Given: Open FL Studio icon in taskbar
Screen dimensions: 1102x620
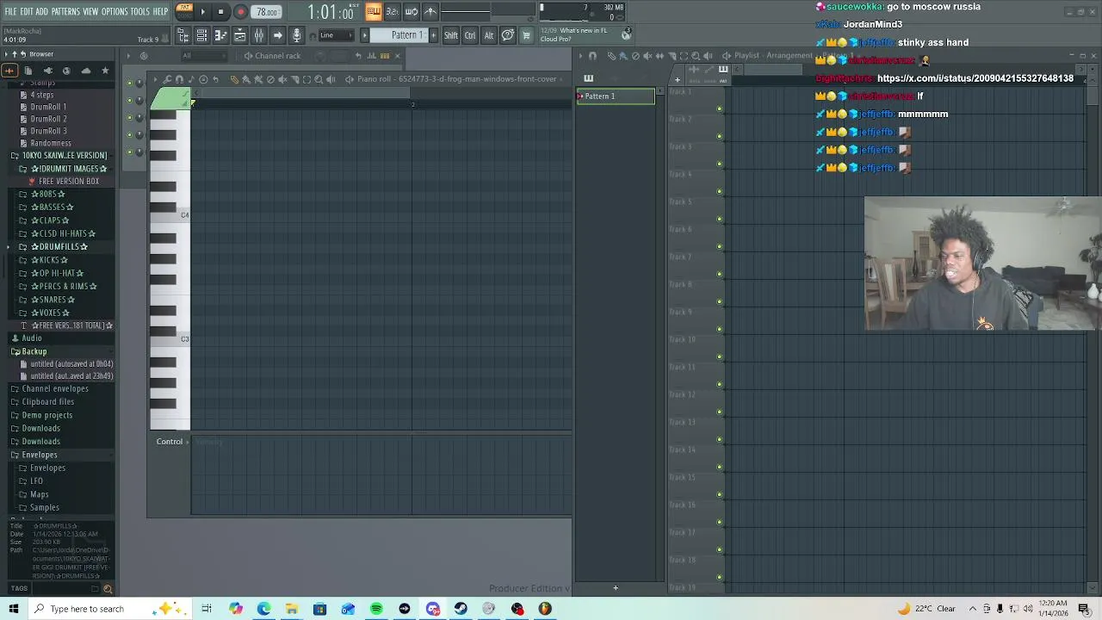Looking at the screenshot, I should pos(545,609).
